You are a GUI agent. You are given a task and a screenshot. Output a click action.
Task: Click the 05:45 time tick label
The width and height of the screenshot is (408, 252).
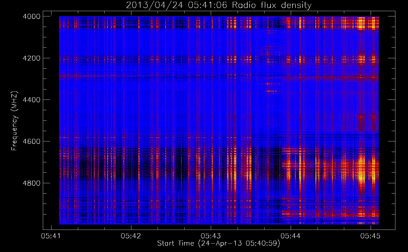tap(370, 236)
